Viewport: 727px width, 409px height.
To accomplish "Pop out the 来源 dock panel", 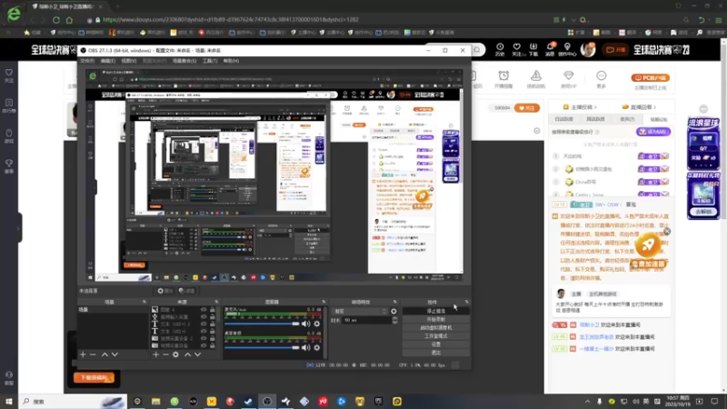I will [216, 302].
